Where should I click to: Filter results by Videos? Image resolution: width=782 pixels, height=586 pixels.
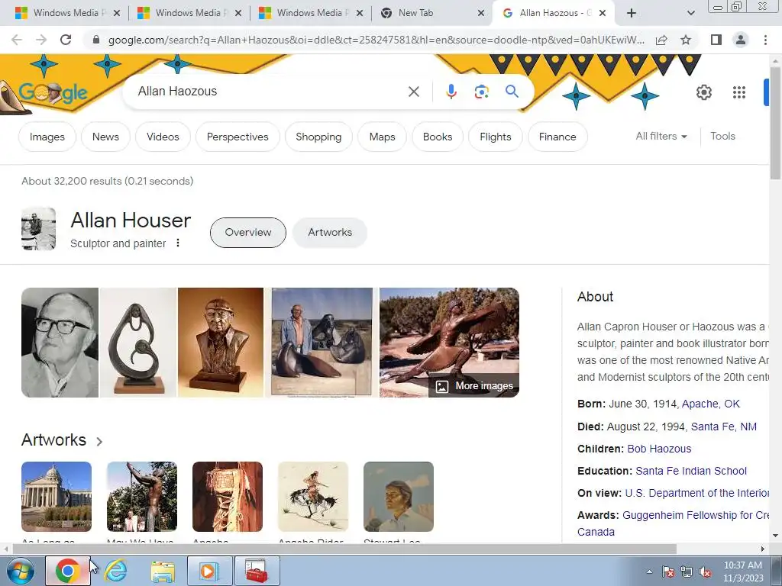[163, 137]
